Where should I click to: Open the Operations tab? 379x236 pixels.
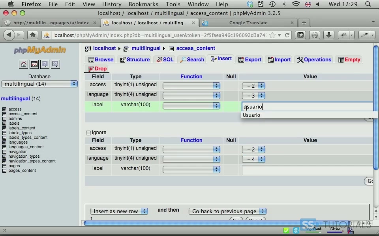coord(314,59)
